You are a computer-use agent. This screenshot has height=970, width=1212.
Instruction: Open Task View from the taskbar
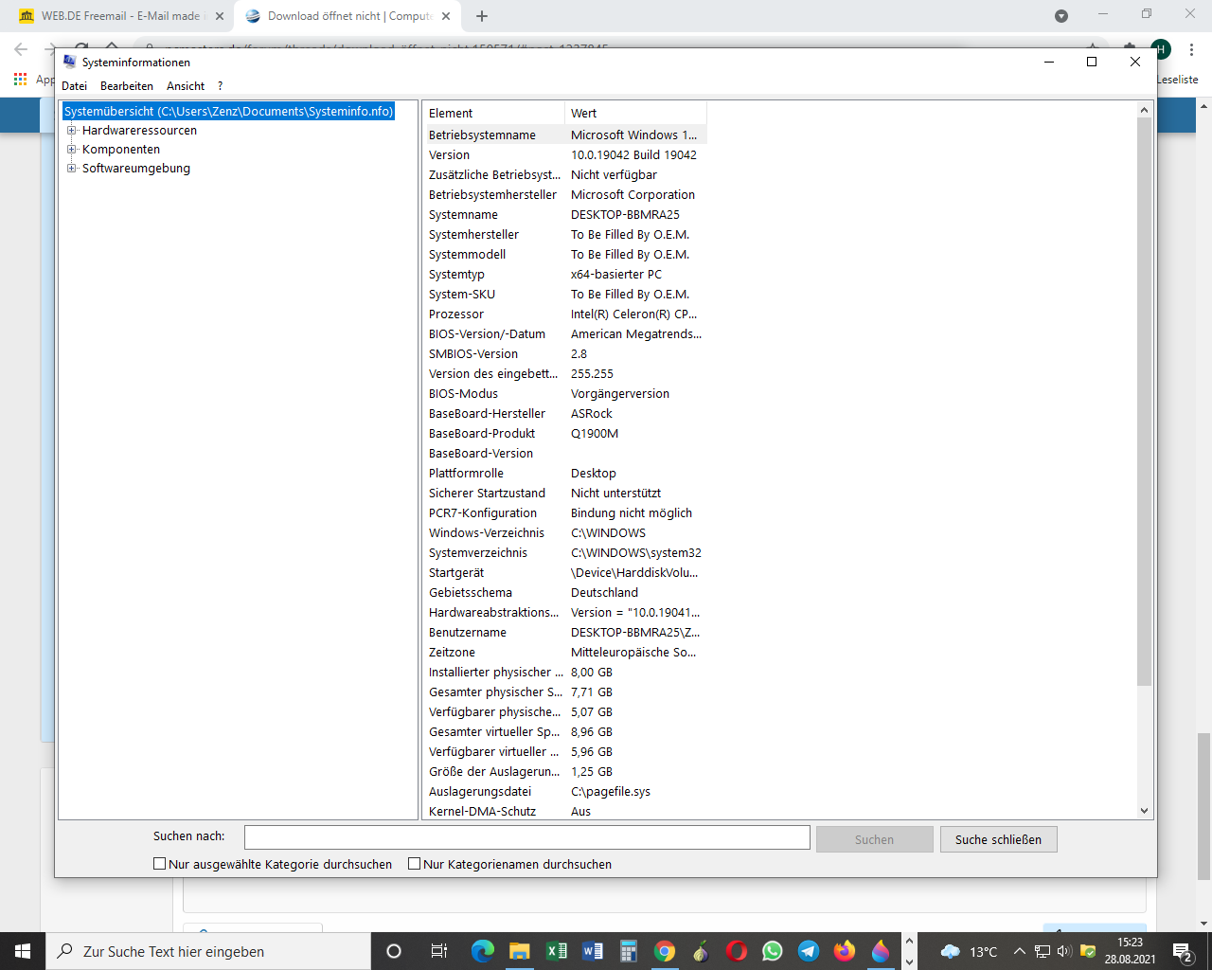(x=438, y=951)
